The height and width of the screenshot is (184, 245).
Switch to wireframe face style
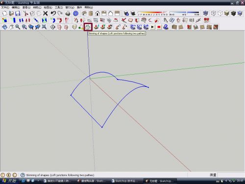pos(213,13)
